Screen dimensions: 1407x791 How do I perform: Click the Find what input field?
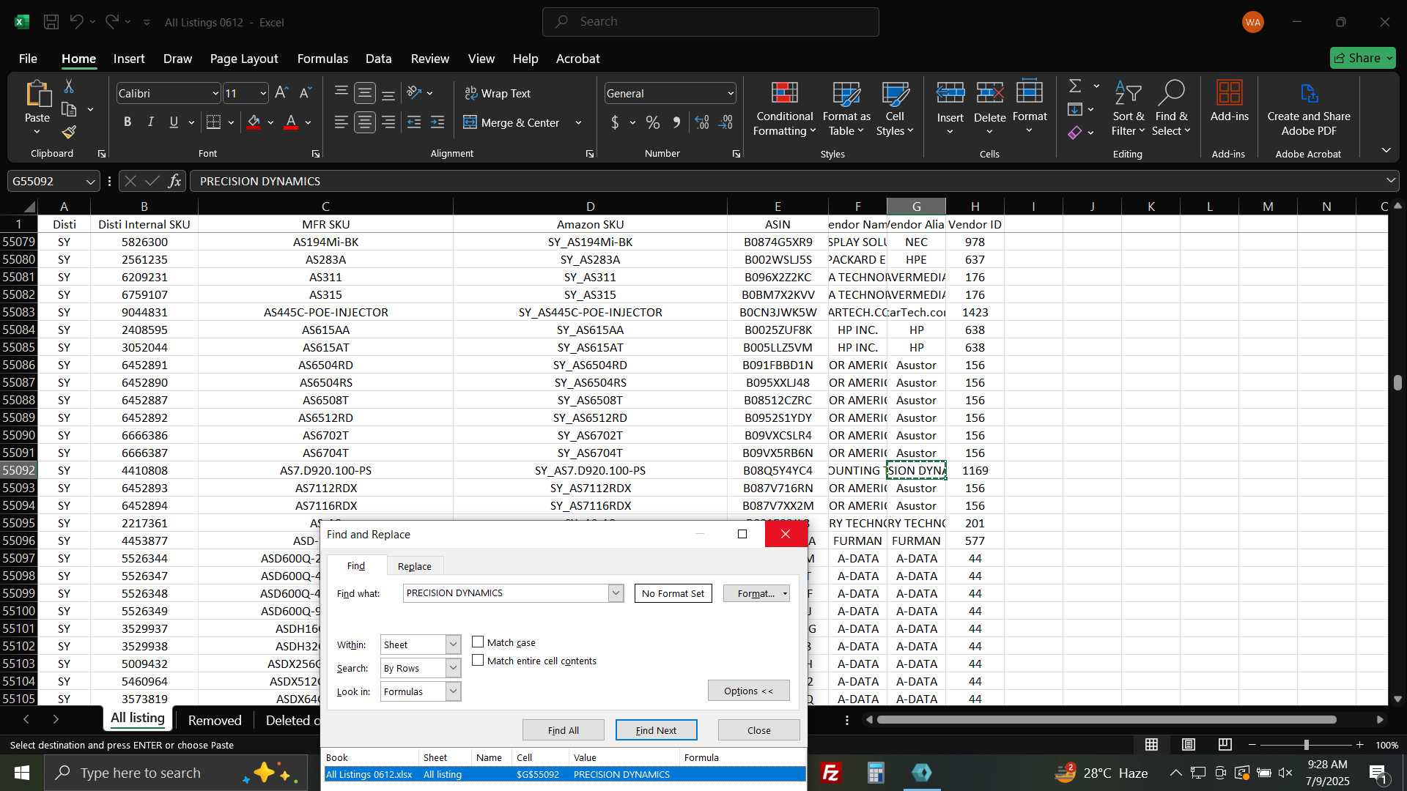pyautogui.click(x=506, y=593)
